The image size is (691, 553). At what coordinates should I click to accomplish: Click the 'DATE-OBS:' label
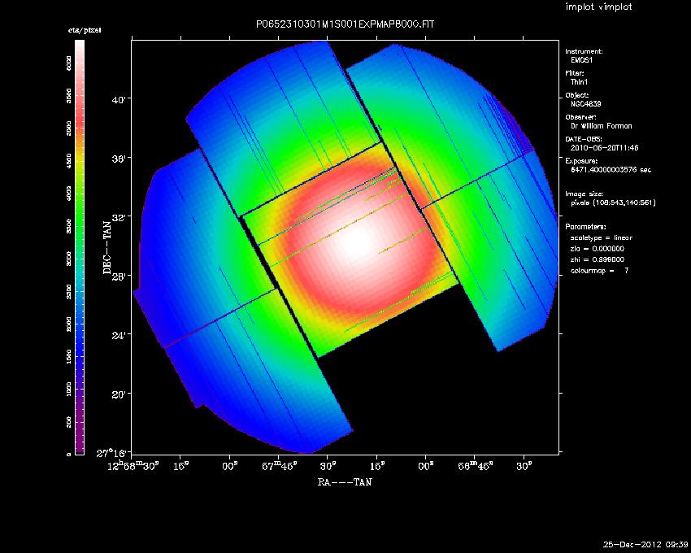pos(583,139)
